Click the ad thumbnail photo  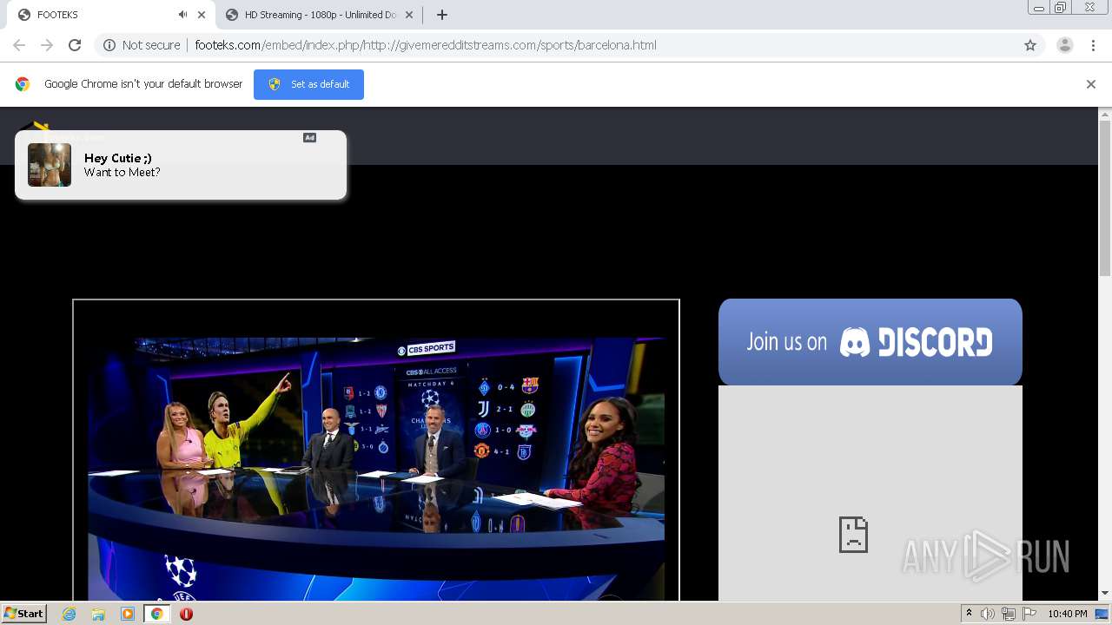click(x=50, y=165)
